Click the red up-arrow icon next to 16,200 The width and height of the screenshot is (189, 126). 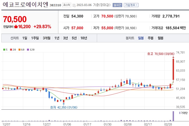click(16, 27)
